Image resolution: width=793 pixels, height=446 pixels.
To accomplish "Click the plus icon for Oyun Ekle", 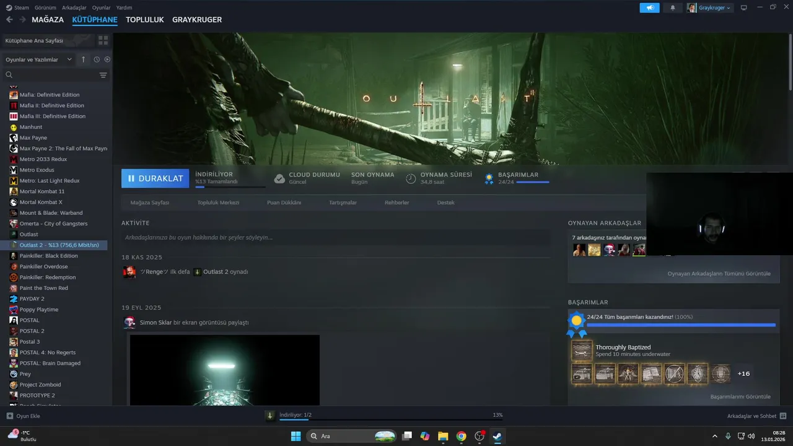I will coord(9,416).
